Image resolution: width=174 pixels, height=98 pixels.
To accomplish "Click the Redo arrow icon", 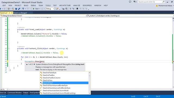I will point(28,9).
